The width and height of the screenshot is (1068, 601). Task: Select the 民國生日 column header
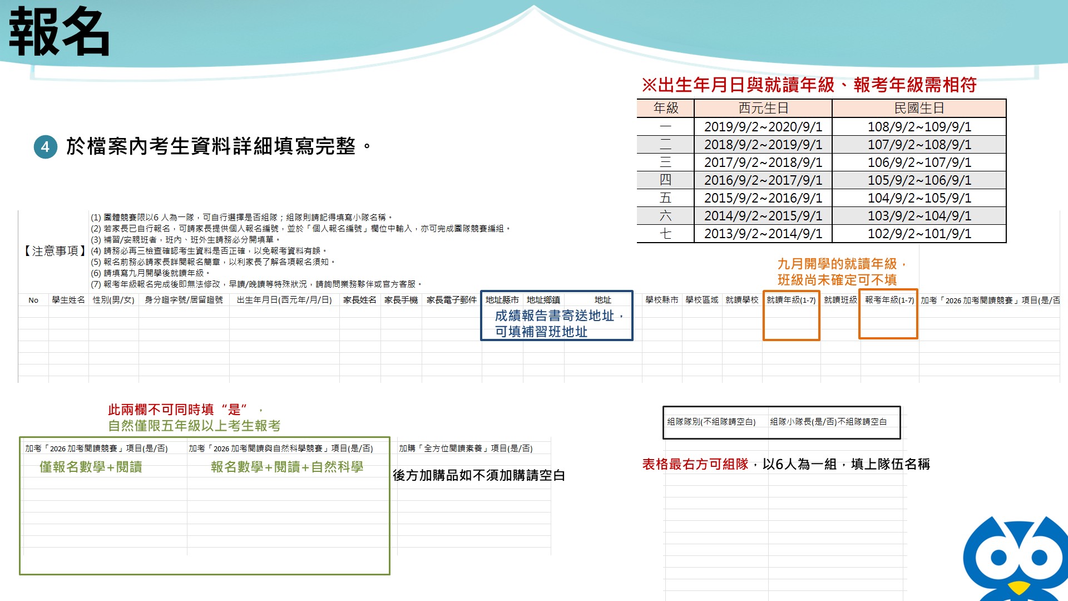coord(919,108)
